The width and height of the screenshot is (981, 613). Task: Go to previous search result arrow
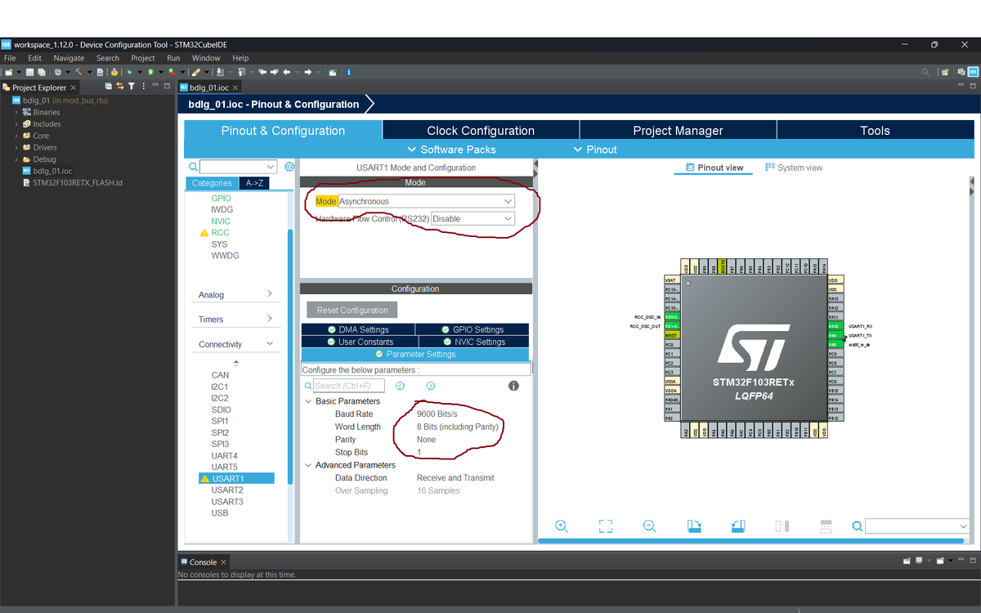point(401,386)
